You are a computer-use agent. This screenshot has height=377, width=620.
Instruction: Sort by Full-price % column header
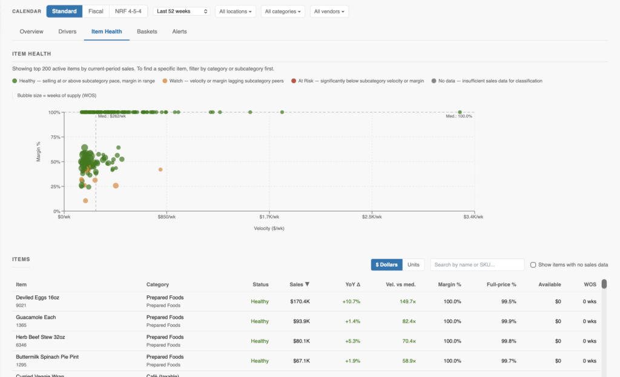point(501,284)
